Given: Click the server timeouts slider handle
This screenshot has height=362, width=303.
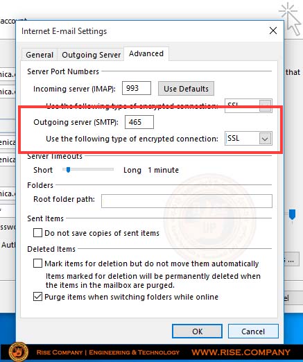Looking at the screenshot, I should 68,170.
